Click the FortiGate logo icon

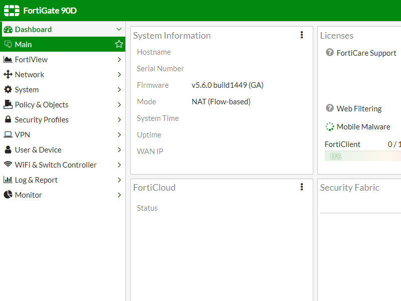pos(12,11)
